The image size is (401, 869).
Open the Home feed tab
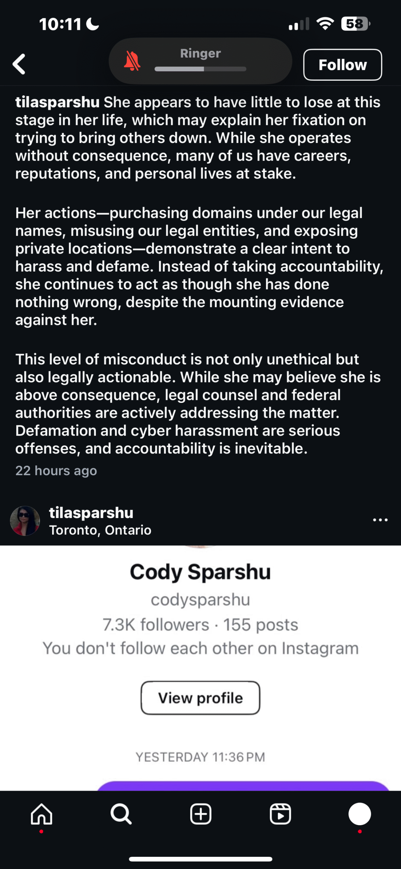41,814
